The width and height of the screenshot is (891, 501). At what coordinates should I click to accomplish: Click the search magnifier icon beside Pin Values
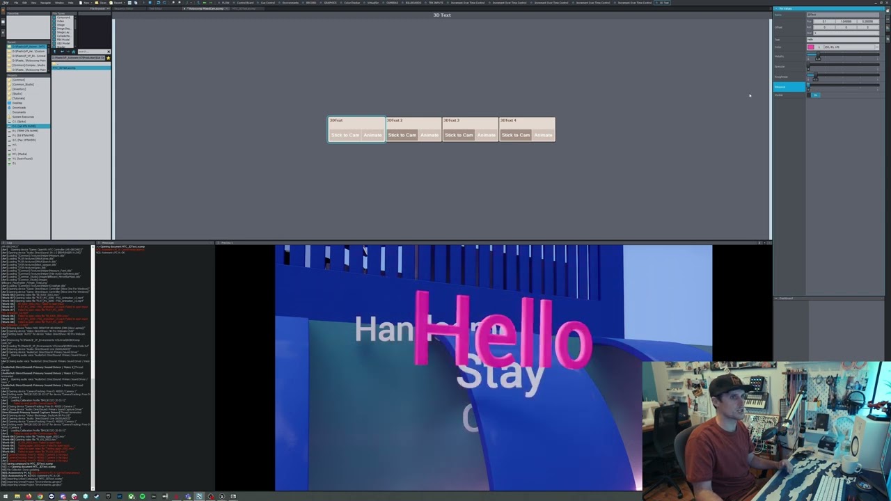(x=888, y=39)
